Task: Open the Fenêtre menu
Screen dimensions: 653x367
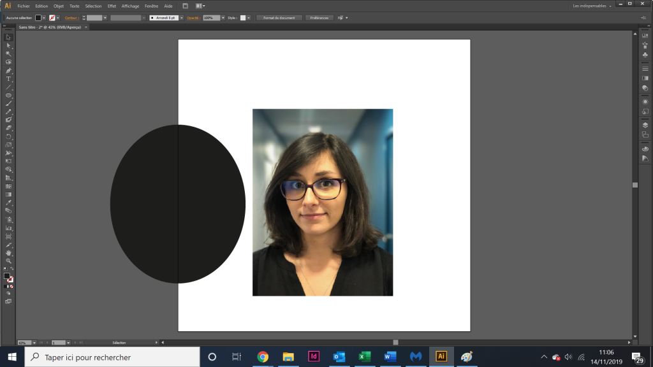Action: pyautogui.click(x=151, y=6)
